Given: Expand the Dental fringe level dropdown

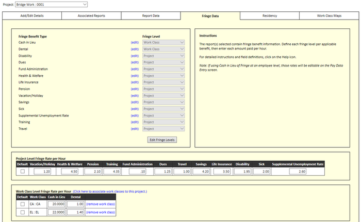Looking at the screenshot, I should pos(163,49).
